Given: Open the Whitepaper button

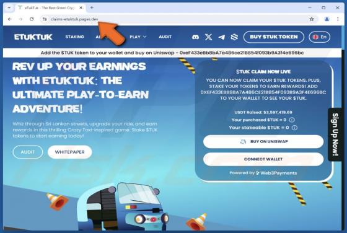Looking at the screenshot, I should (x=69, y=152).
